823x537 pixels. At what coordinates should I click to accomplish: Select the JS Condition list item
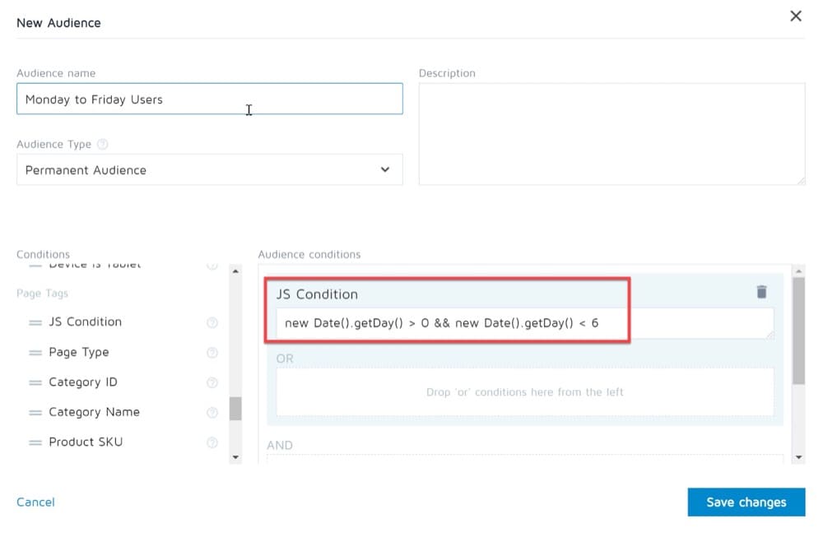pyautogui.click(x=85, y=322)
